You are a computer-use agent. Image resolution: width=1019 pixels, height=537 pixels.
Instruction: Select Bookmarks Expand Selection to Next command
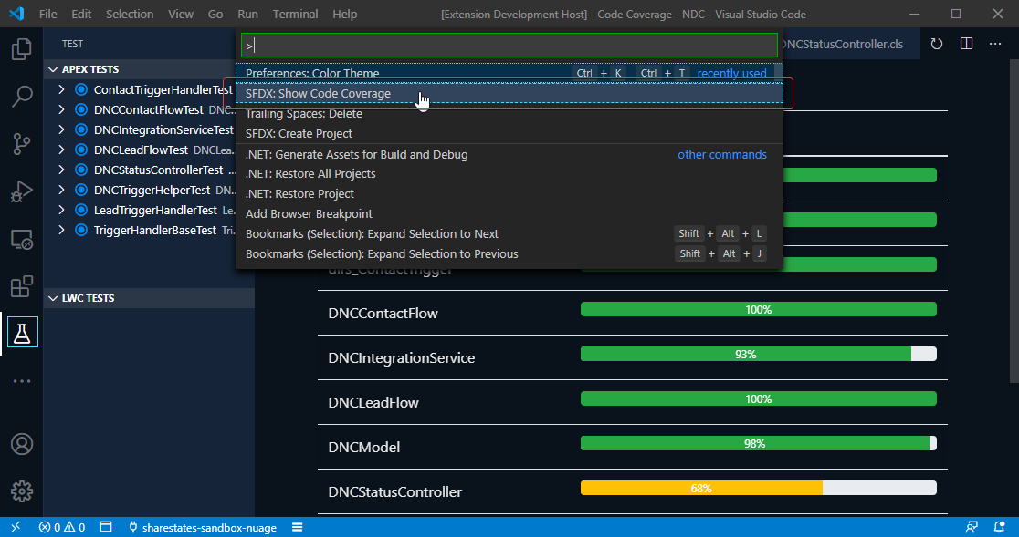click(x=509, y=234)
